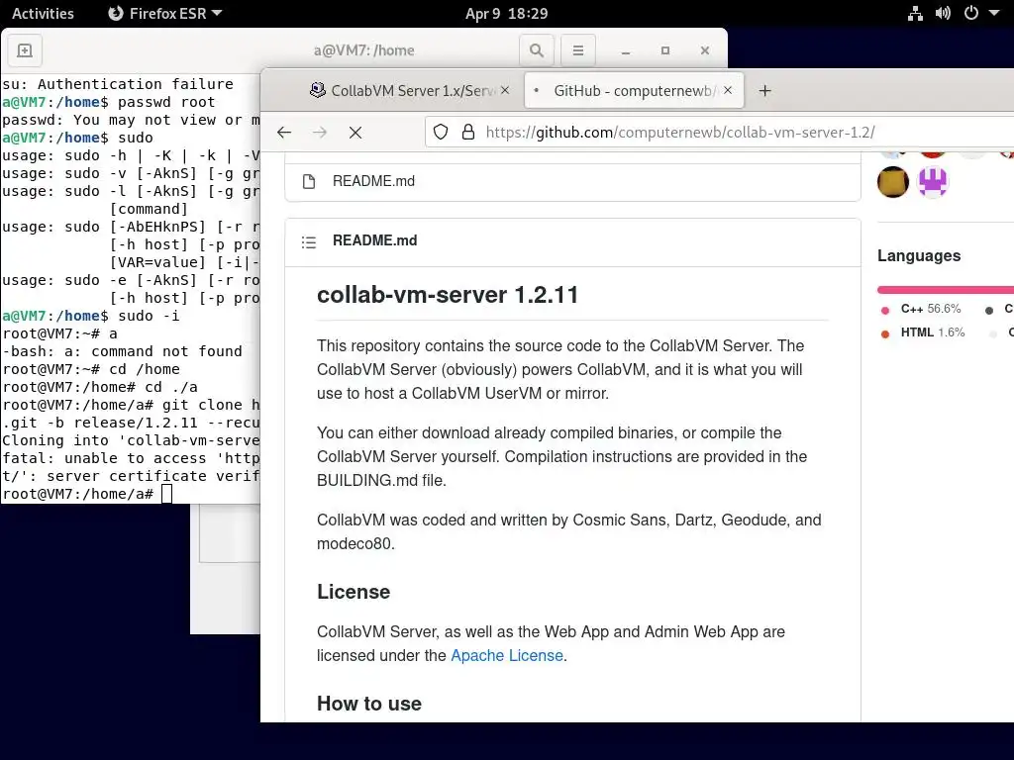This screenshot has height=760, width=1014.
Task: Click the github.com address bar URL
Action: pyautogui.click(x=679, y=133)
